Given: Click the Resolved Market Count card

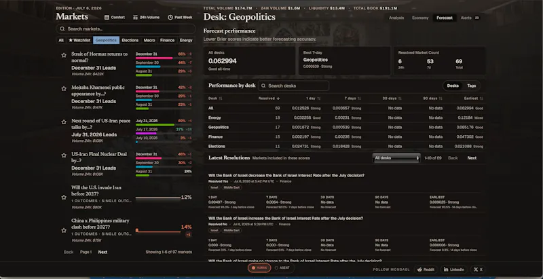Looking at the screenshot, I should (439, 60).
